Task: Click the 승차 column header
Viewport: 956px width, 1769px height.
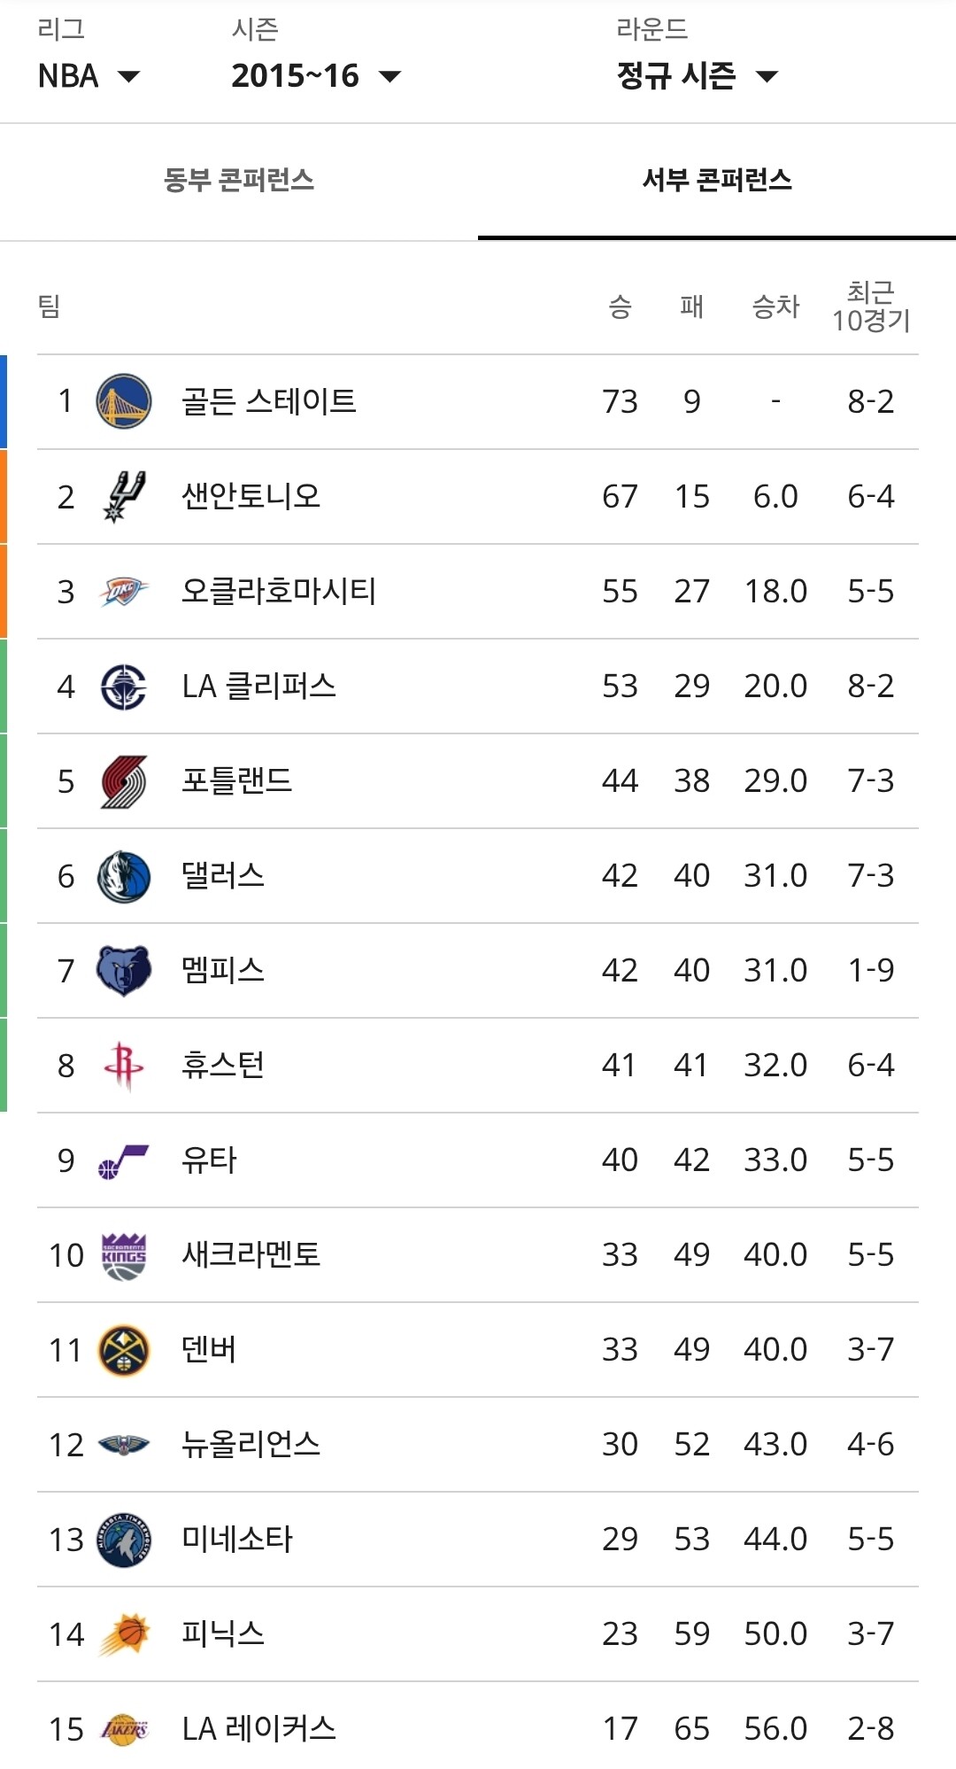Action: 775,306
